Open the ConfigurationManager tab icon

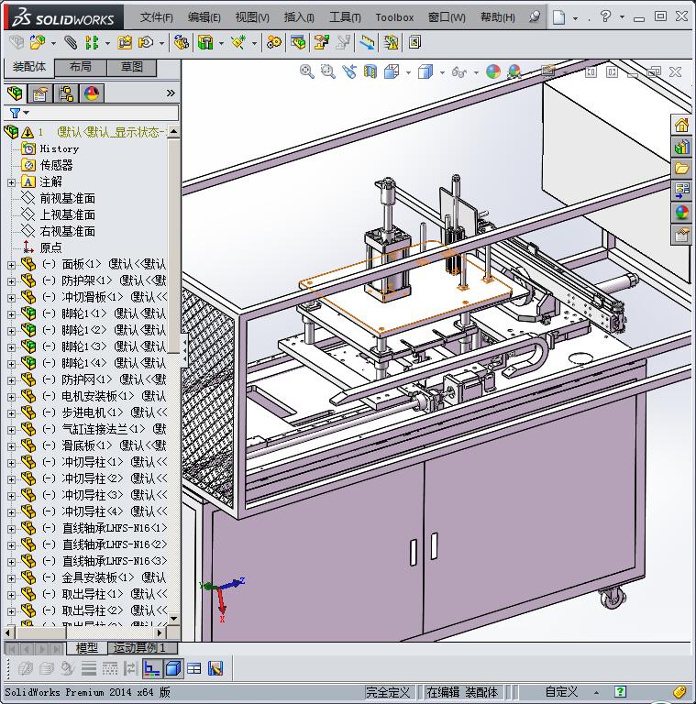pyautogui.click(x=66, y=93)
